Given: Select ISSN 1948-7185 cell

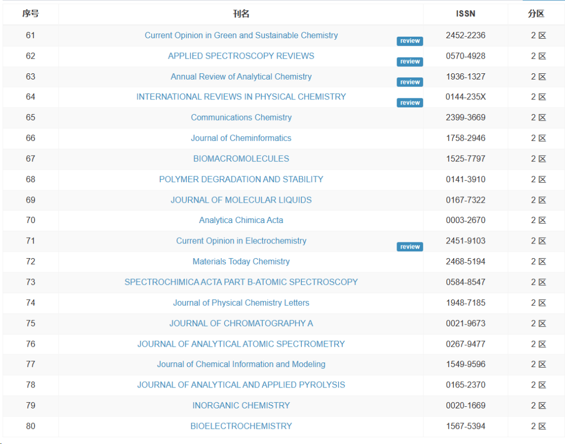Looking at the screenshot, I should pyautogui.click(x=466, y=303).
